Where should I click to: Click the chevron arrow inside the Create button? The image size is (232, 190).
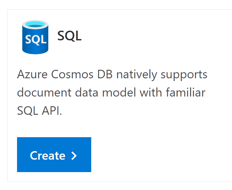click(x=74, y=156)
